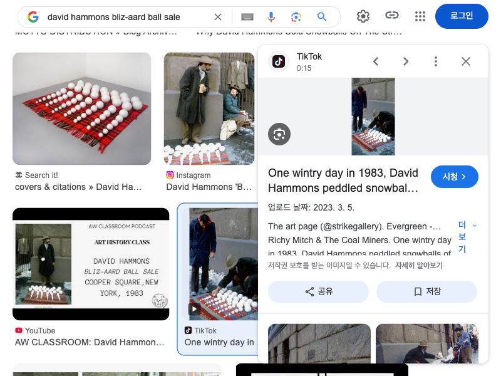The height and width of the screenshot is (376, 501).
Task: Open the preview's large snowball sale image
Action: (373, 117)
